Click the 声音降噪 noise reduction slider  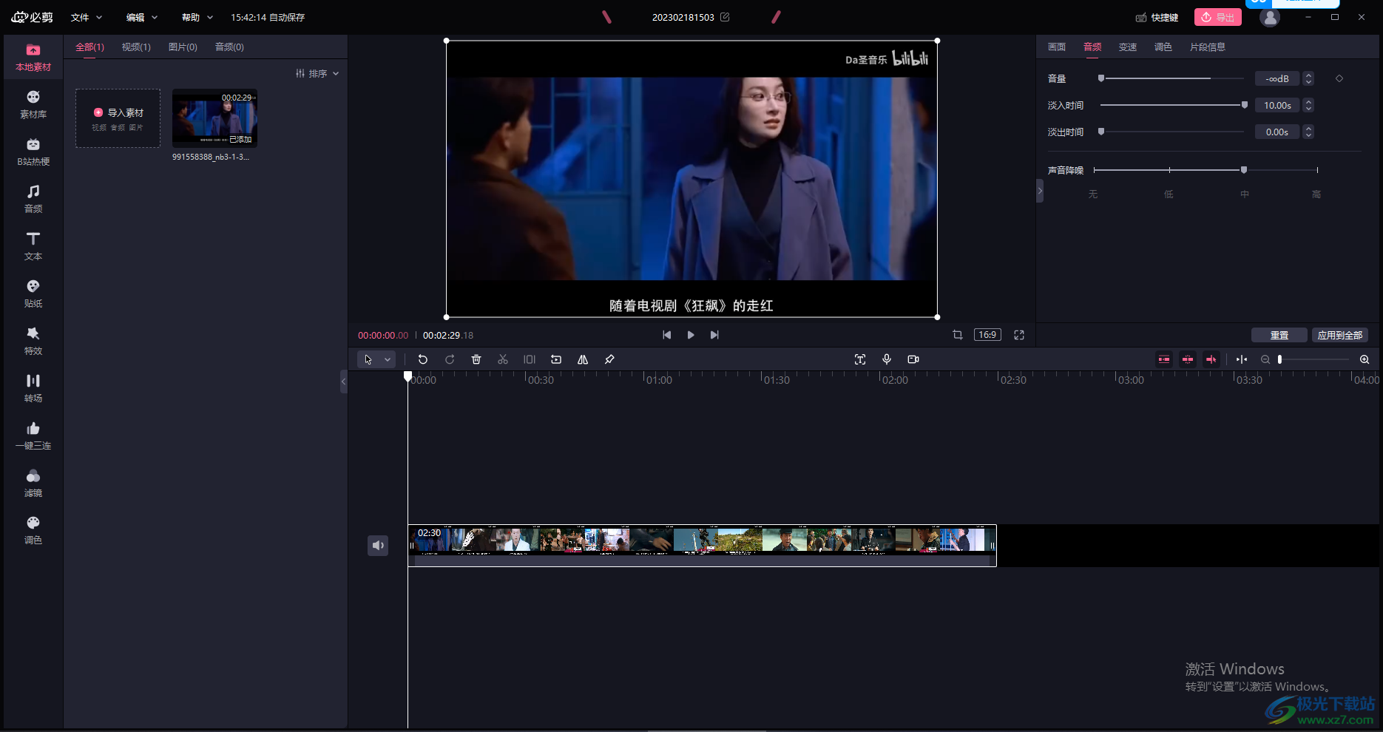point(1206,170)
